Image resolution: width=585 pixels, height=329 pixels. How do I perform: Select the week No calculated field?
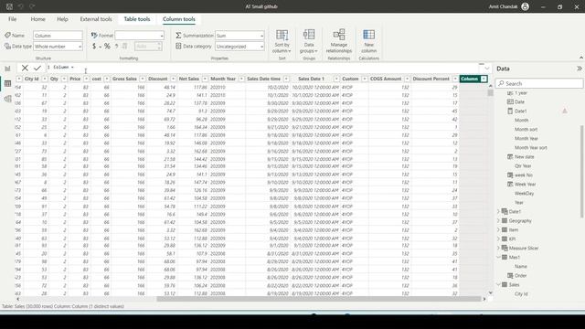(524, 175)
